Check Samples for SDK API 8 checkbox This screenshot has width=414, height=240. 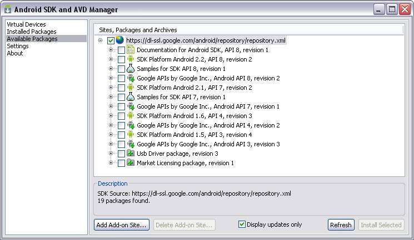coord(121,69)
